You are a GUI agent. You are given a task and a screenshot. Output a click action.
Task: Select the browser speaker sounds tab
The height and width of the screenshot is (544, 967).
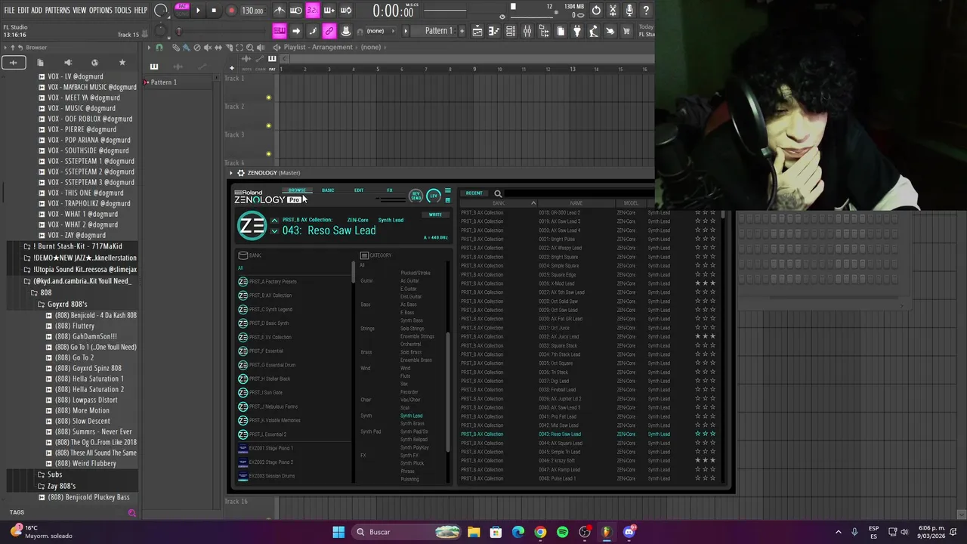coord(68,63)
